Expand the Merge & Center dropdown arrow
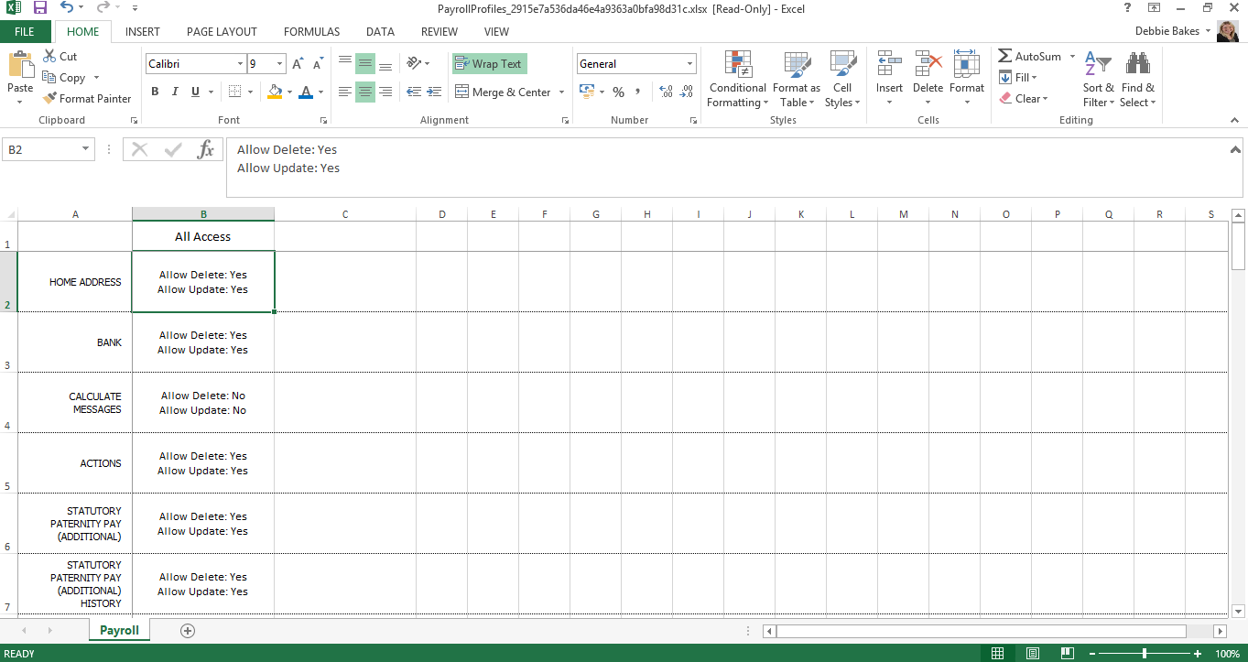The height and width of the screenshot is (662, 1248). tap(561, 92)
